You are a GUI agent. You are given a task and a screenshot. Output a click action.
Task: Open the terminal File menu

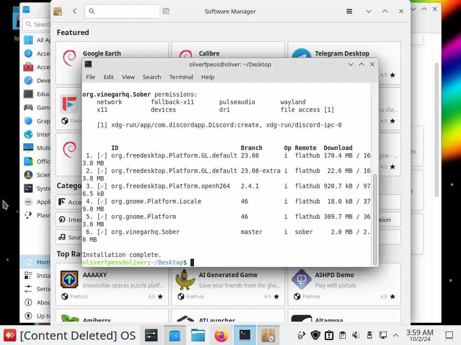90,77
